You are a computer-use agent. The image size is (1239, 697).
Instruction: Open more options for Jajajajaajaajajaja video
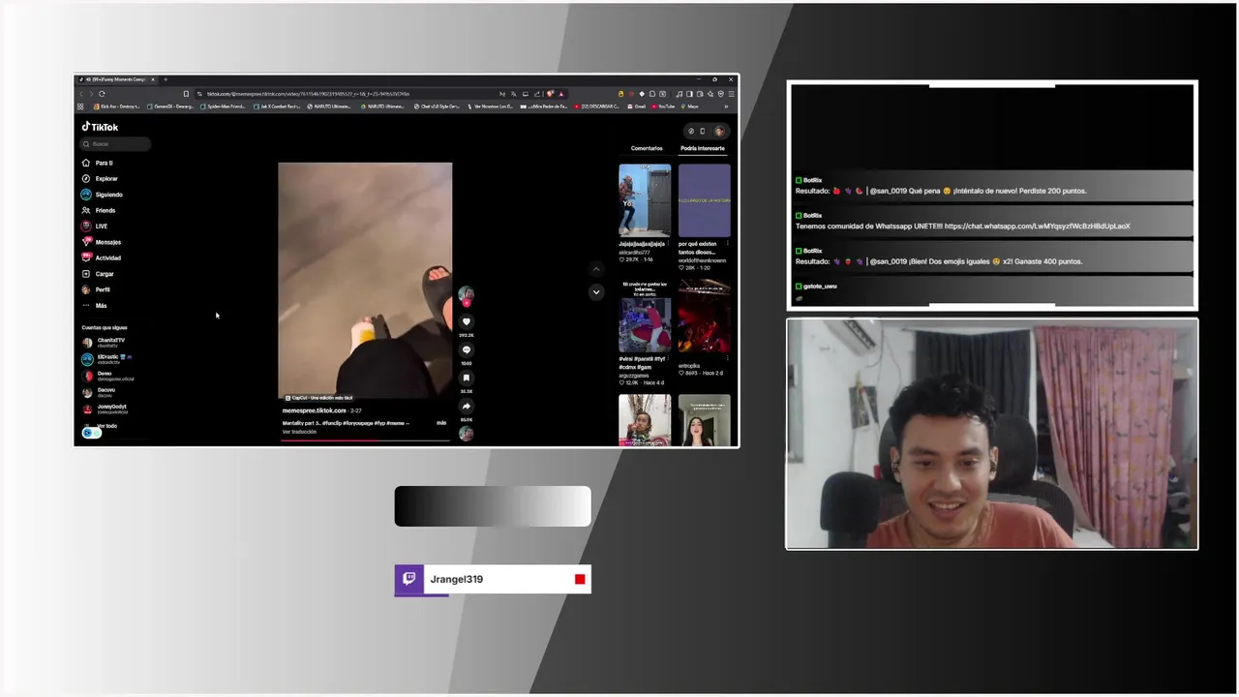coord(669,244)
